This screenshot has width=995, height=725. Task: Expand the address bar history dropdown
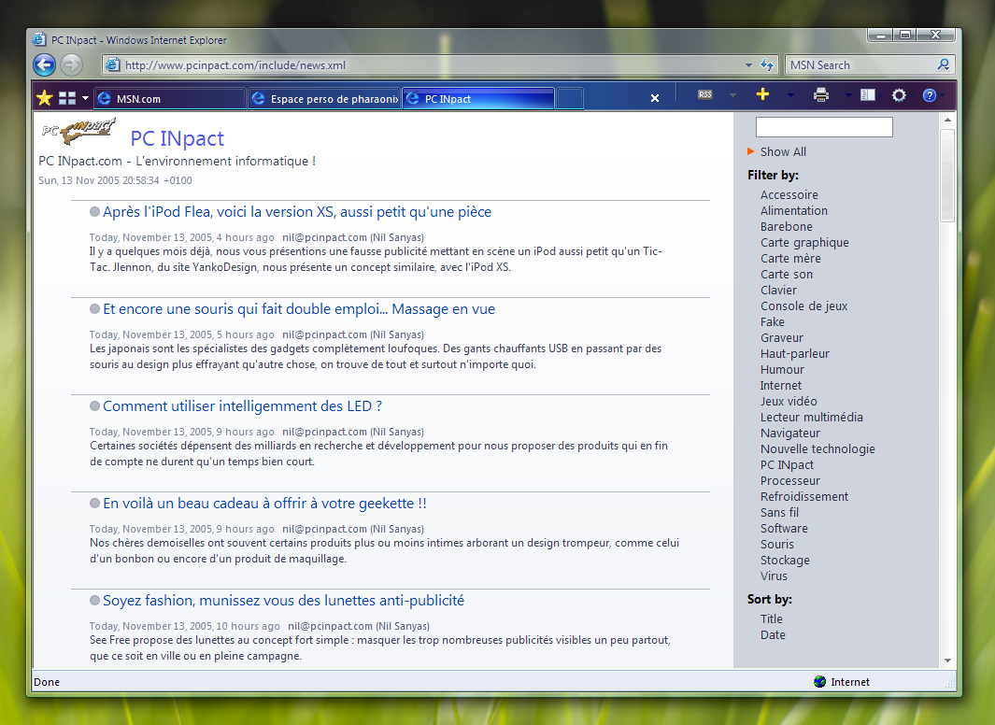[749, 65]
